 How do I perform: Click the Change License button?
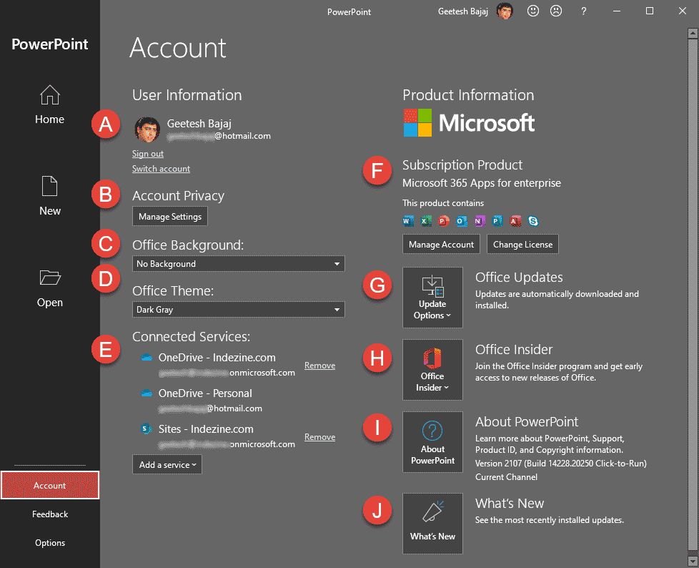522,244
